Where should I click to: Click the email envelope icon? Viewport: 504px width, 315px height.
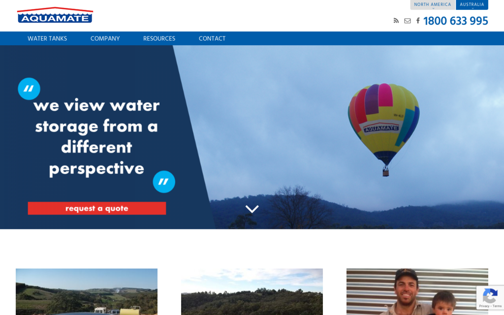tap(407, 21)
